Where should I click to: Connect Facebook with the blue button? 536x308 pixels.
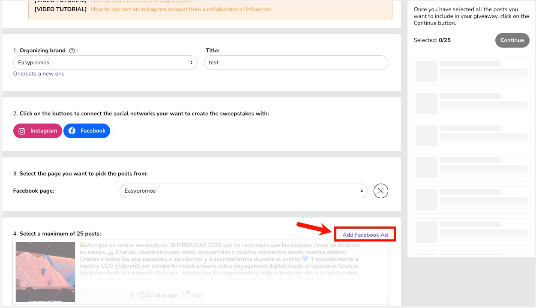[x=87, y=131]
